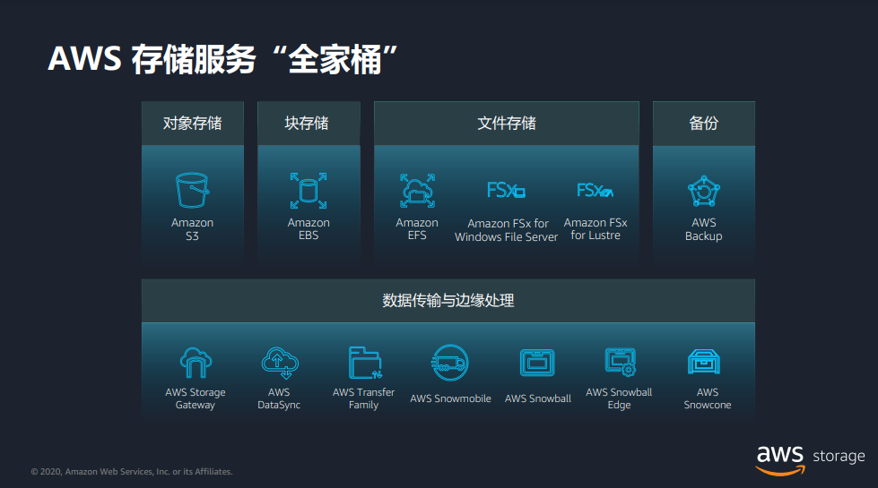The height and width of the screenshot is (488, 878).
Task: Click the "AWS Storage Gateway" label
Action: tap(196, 398)
